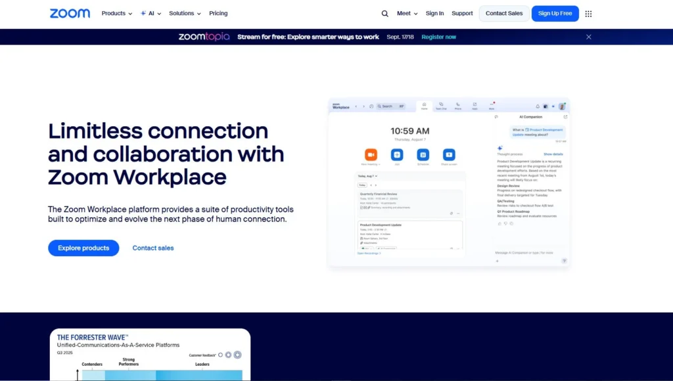Click the forward arrow in the Workplace mockup toolbar
673x381 pixels.
(x=363, y=106)
